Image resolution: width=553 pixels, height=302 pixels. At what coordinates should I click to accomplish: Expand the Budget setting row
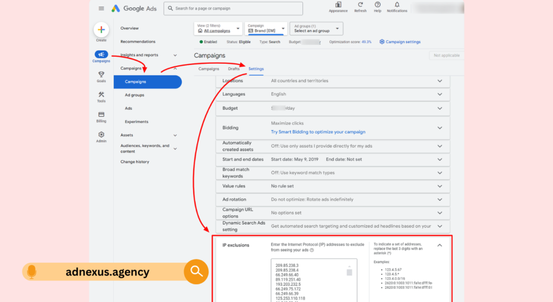coord(440,108)
